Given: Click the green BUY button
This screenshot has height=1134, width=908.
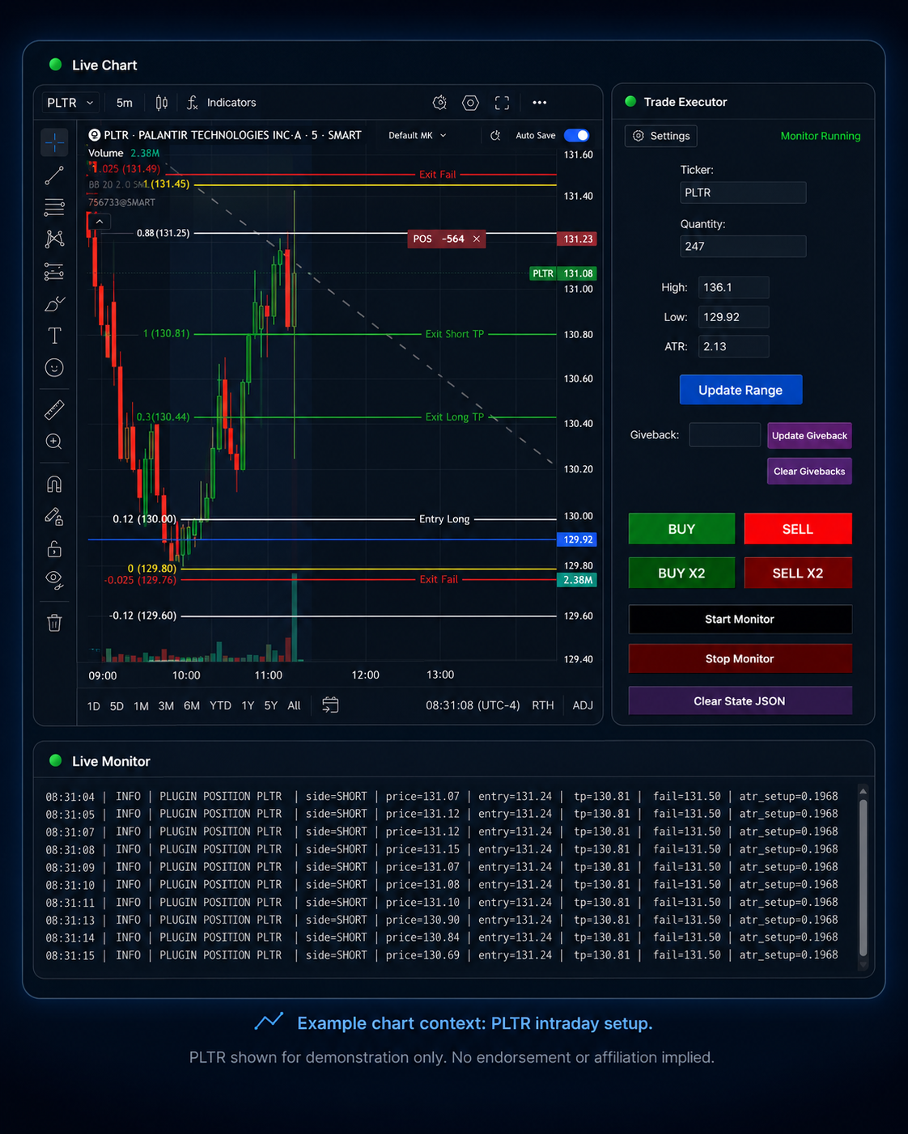Looking at the screenshot, I should [x=681, y=529].
